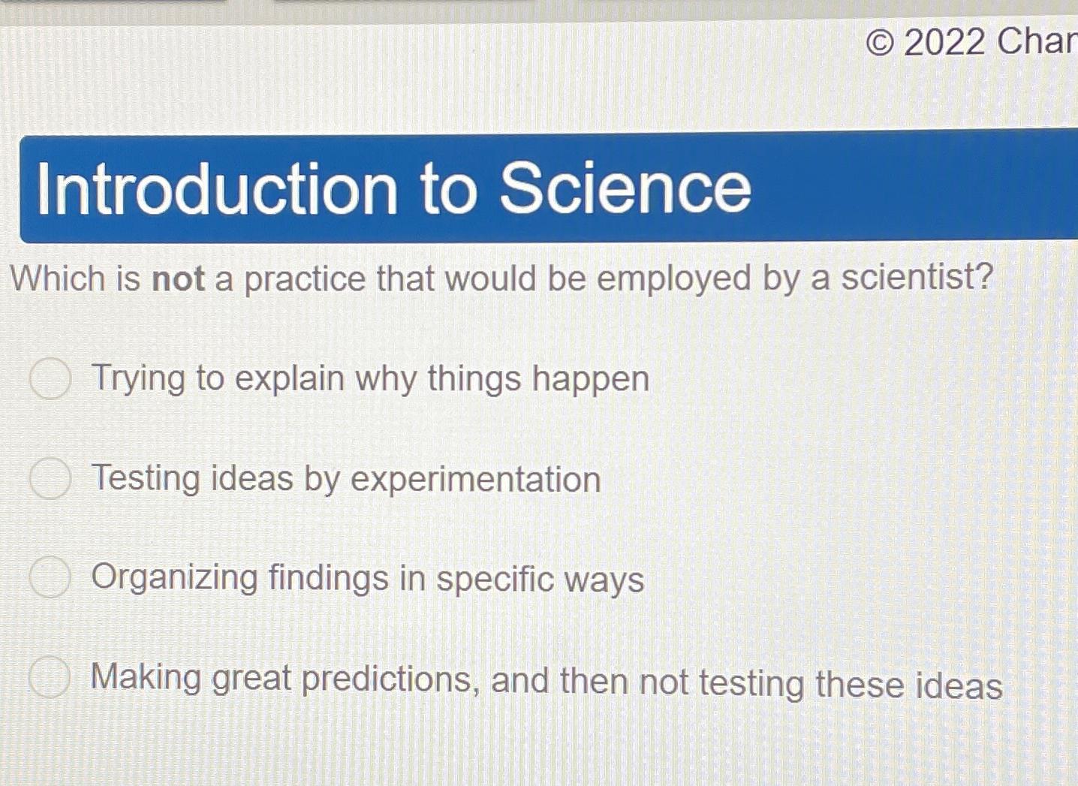Click the answer text "Trying to explain why things happen"

(x=369, y=378)
